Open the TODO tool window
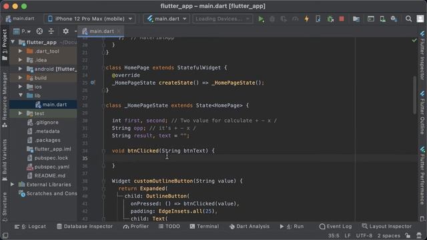This screenshot has height=240, width=427. point(169,227)
